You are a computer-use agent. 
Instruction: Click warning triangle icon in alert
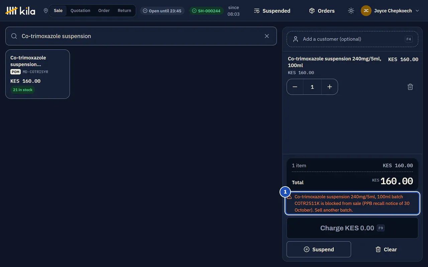pos(289,197)
